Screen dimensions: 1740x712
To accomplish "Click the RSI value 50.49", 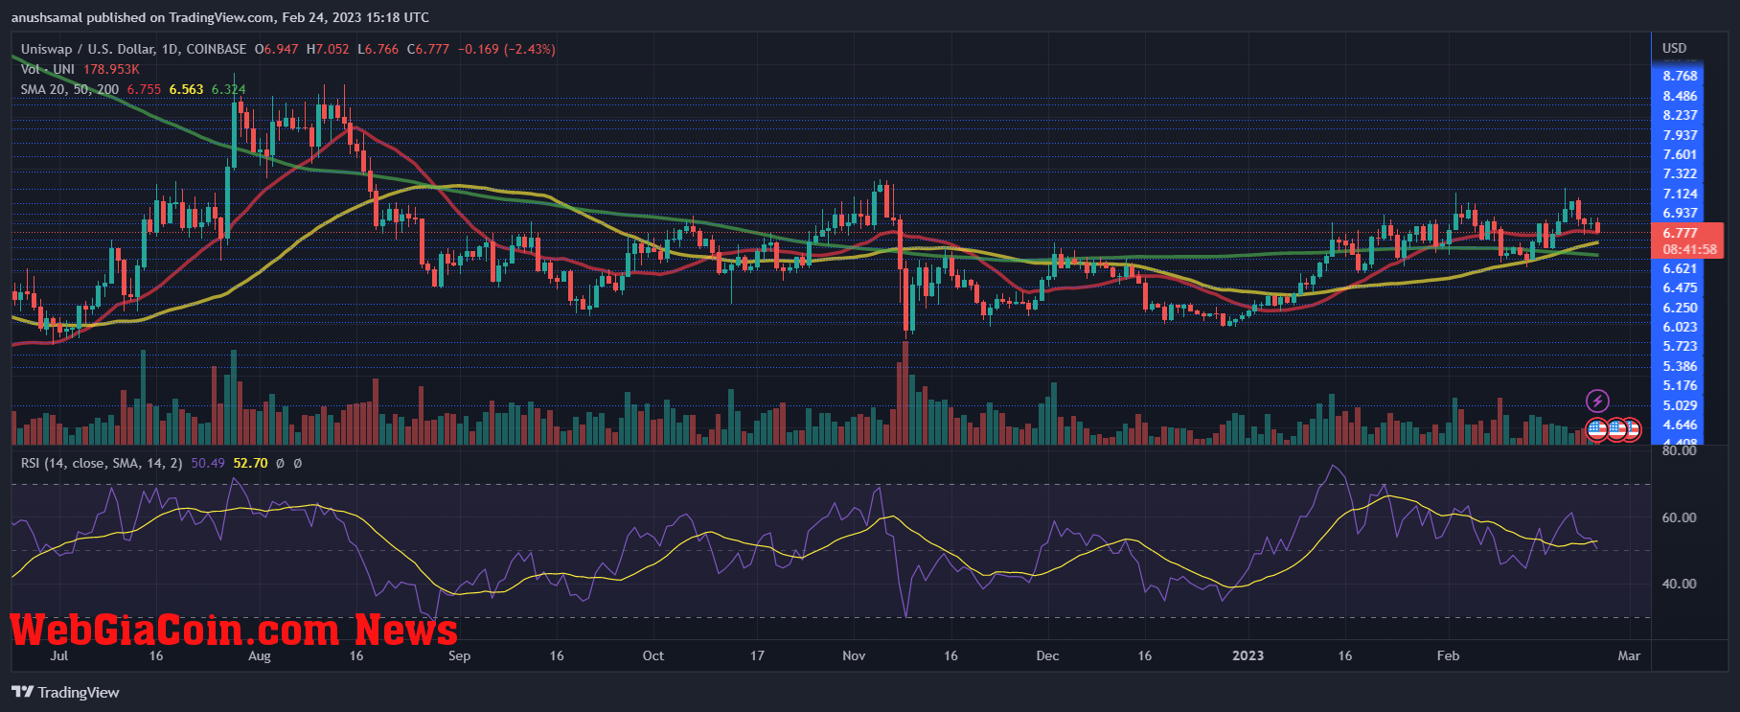I will click(x=208, y=463).
